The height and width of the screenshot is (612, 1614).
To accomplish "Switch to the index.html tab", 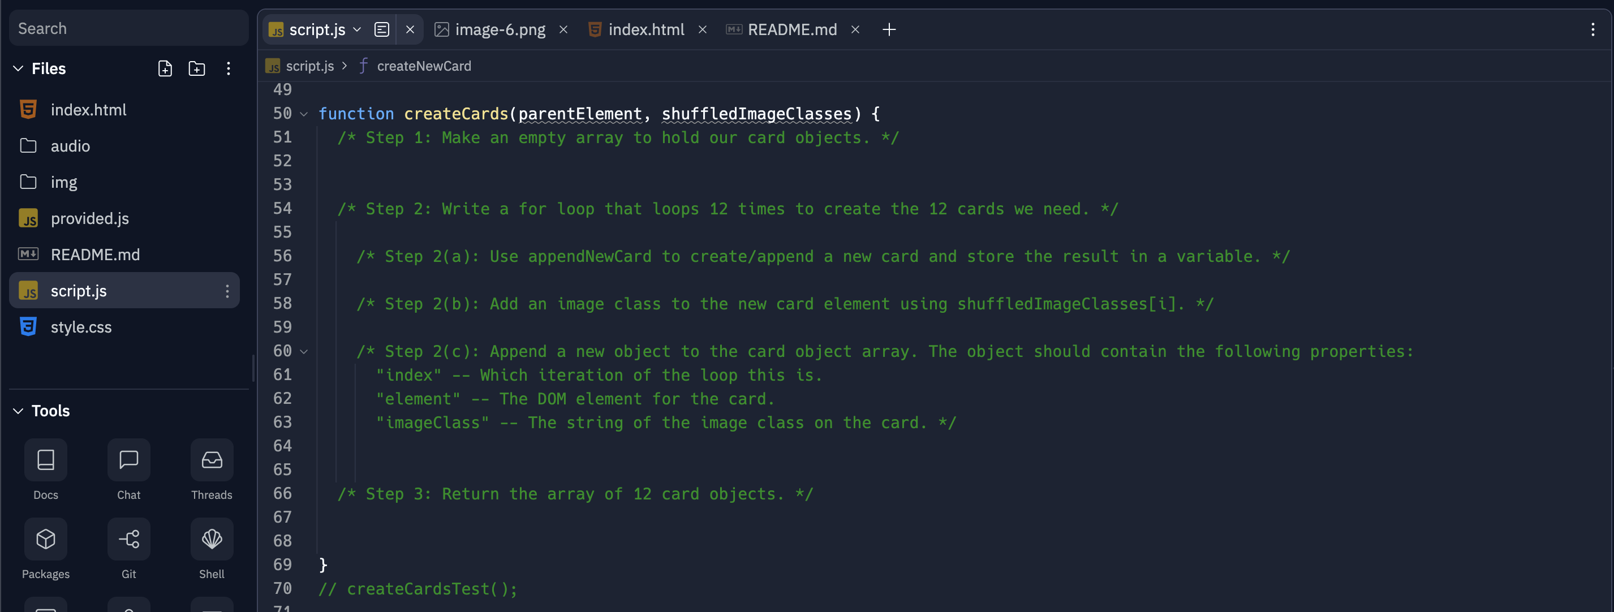I will click(x=645, y=29).
